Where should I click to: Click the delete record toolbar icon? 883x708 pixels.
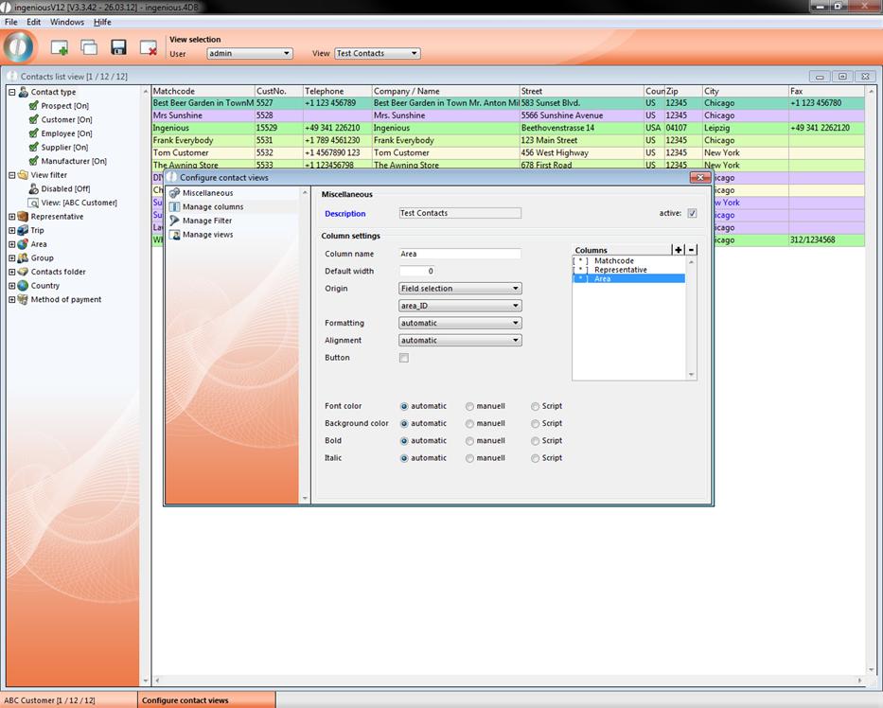click(x=148, y=47)
